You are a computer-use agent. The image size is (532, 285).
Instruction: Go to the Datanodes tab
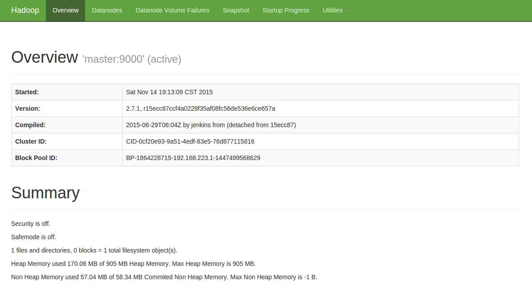(107, 11)
